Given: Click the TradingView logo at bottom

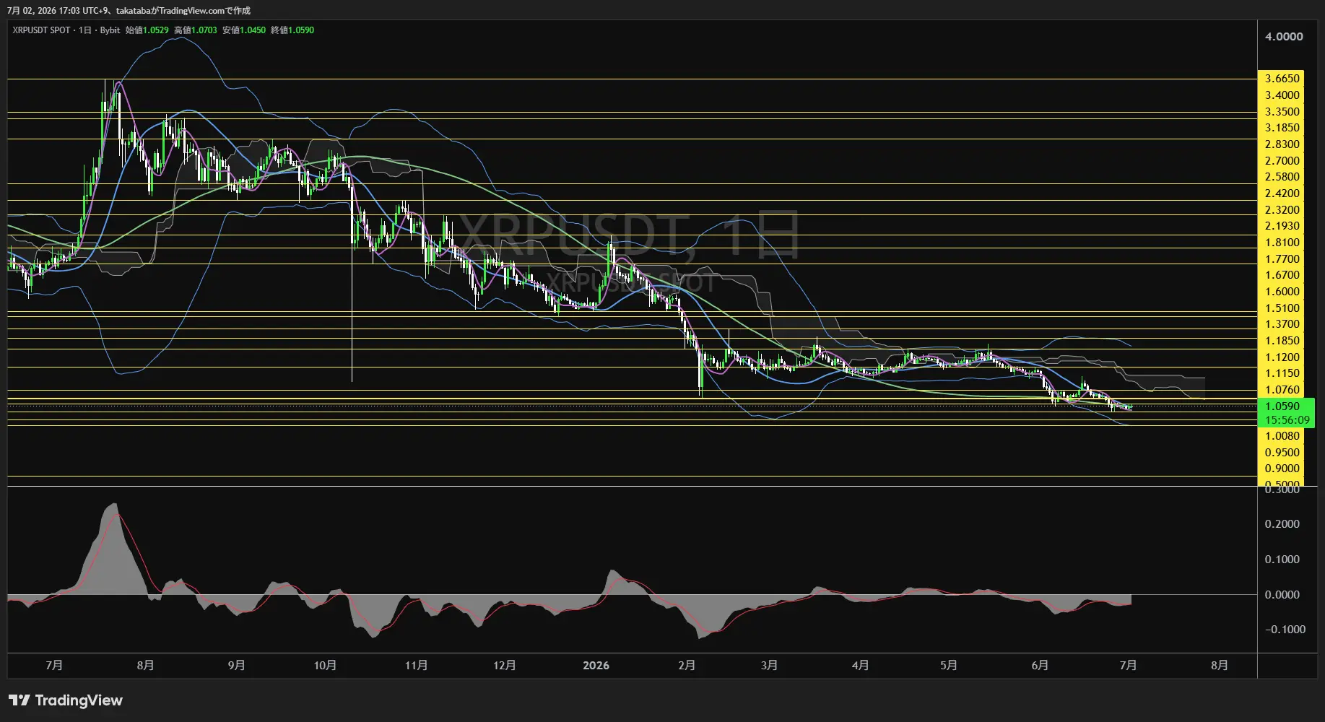Looking at the screenshot, I should [x=66, y=700].
